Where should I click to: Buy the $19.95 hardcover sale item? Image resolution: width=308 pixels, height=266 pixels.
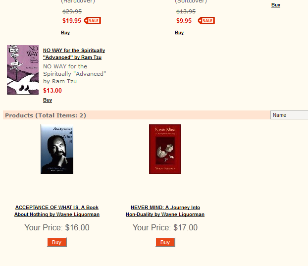(x=65, y=33)
